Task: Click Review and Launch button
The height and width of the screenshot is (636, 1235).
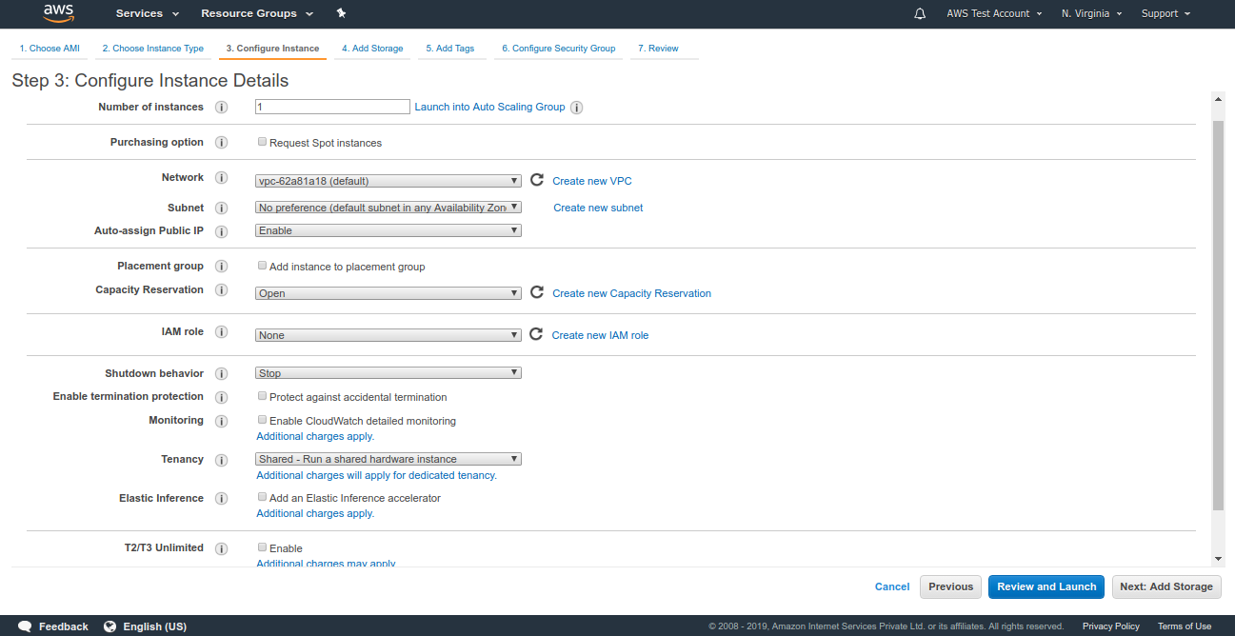Action: pyautogui.click(x=1046, y=586)
